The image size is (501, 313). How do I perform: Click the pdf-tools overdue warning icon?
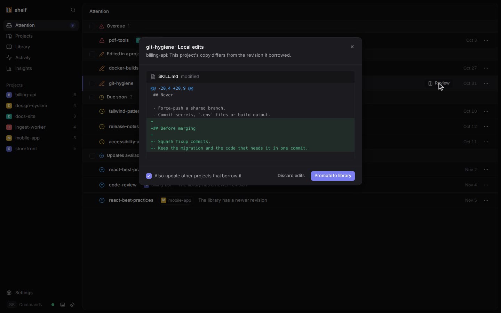point(102,41)
